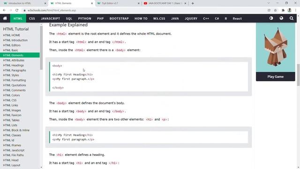Open HTML Comments in sidebar
This screenshot has width=300, height=169.
coord(14,90)
